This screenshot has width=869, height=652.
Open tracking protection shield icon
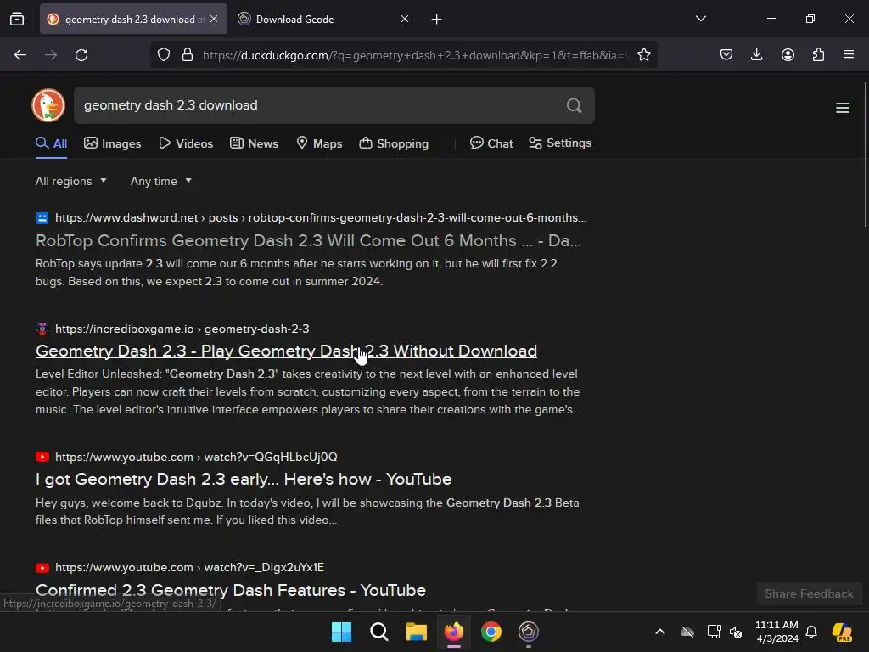coord(164,55)
